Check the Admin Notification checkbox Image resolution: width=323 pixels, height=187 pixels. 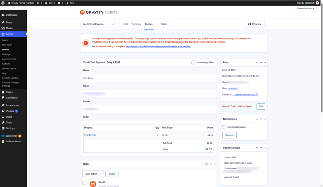tap(224, 127)
